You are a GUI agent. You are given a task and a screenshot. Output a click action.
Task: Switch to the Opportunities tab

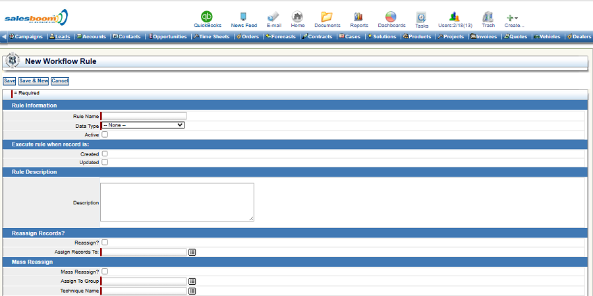pyautogui.click(x=169, y=37)
